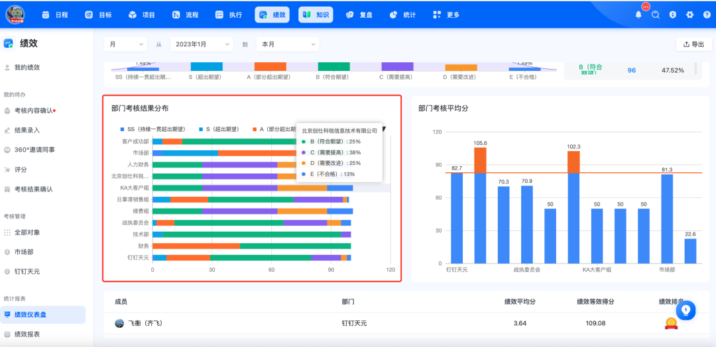
Task: Click the 绩效 module logo icon in sidebar
Action: [9, 43]
